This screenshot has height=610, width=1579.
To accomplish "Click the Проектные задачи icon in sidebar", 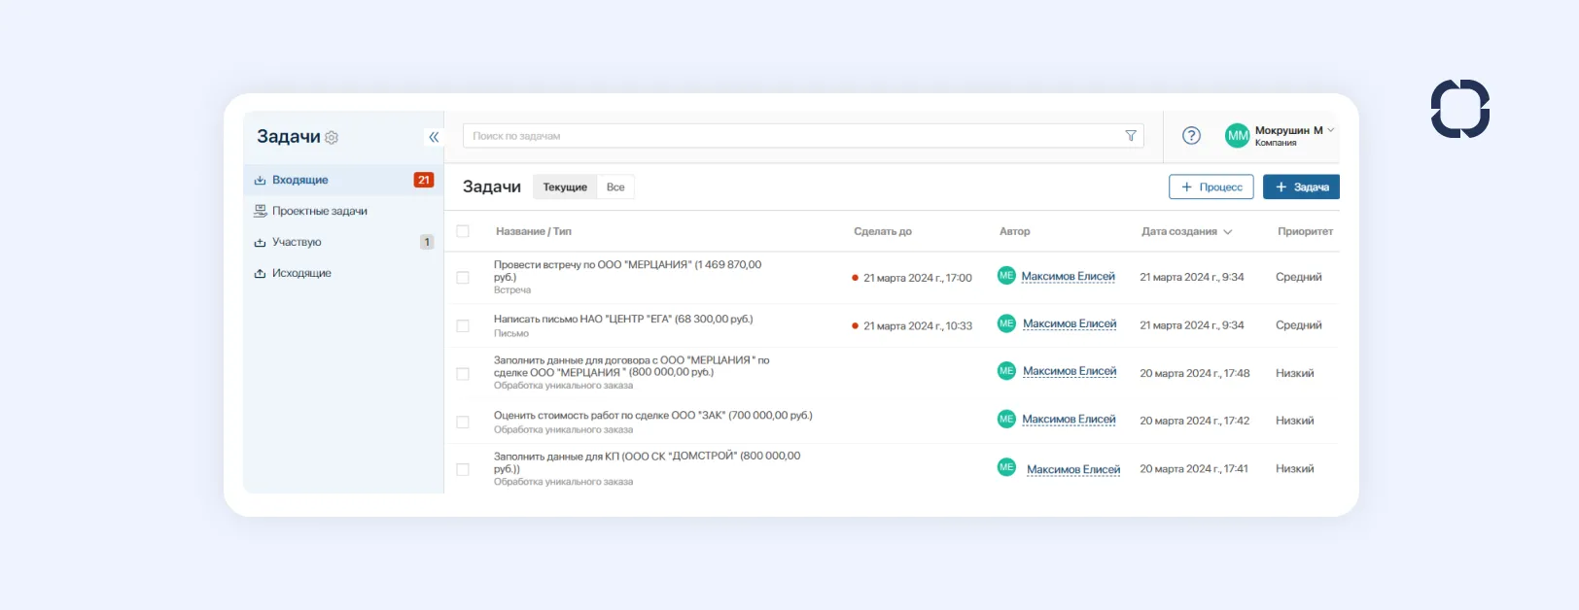I will (x=260, y=211).
